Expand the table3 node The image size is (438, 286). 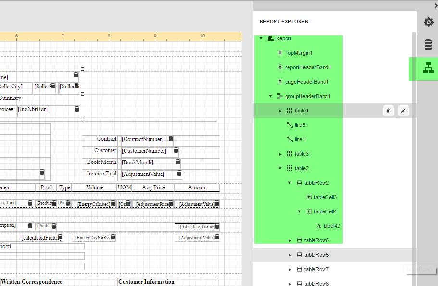point(280,154)
